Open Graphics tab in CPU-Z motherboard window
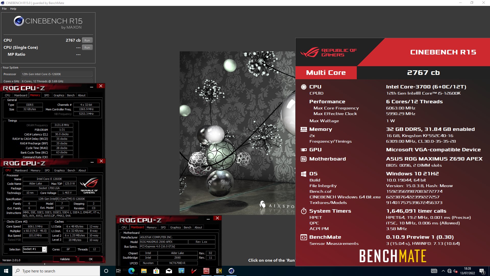 coord(176,227)
